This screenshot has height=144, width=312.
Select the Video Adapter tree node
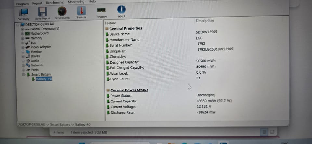click(x=41, y=47)
